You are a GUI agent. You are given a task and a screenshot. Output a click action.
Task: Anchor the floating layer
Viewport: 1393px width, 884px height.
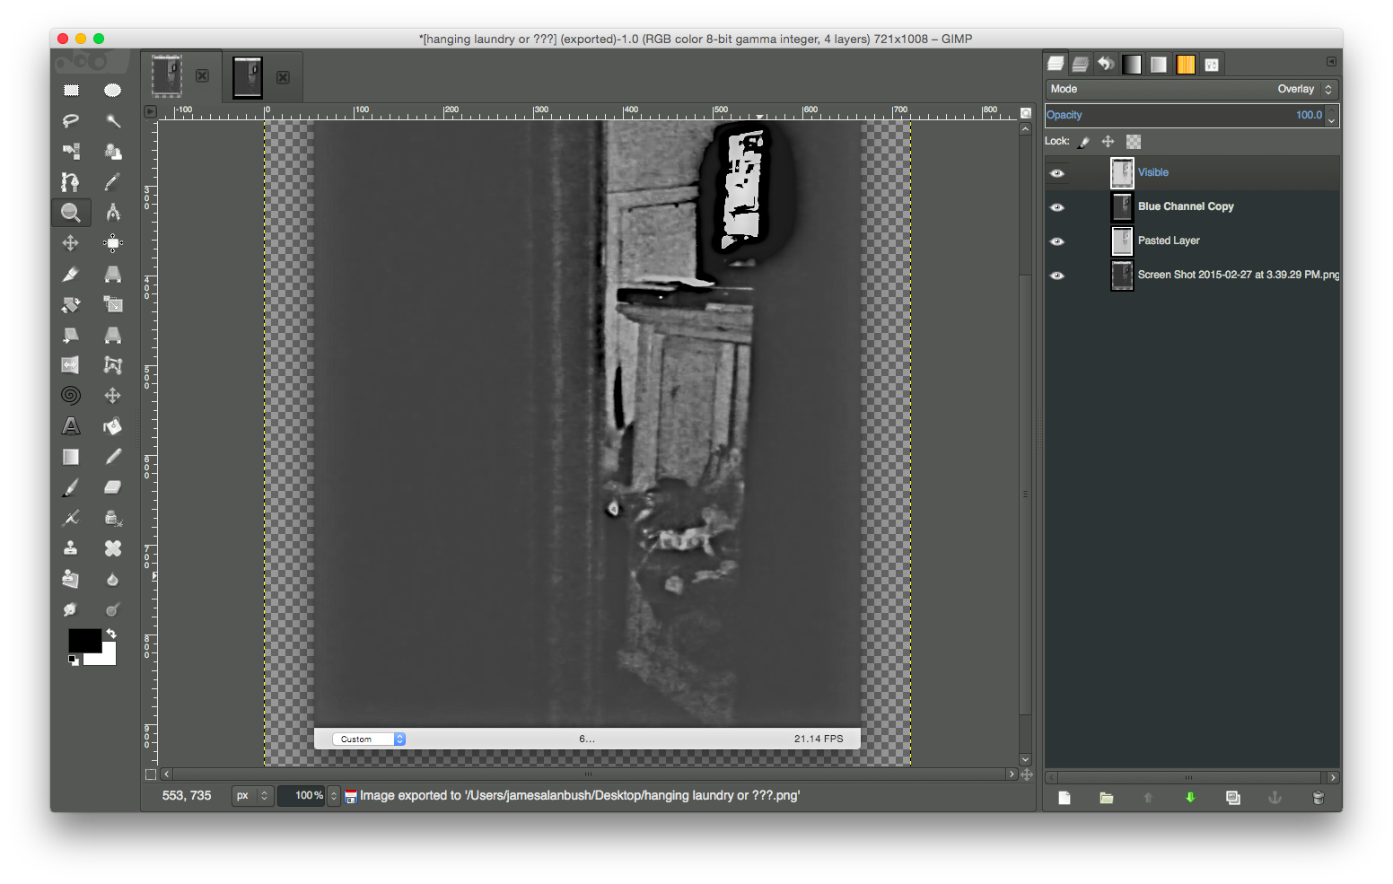click(x=1275, y=798)
